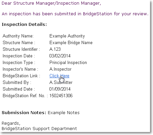153x135 pixels.
Task: Click the Inspection Details heading
Action: click(x=24, y=25)
